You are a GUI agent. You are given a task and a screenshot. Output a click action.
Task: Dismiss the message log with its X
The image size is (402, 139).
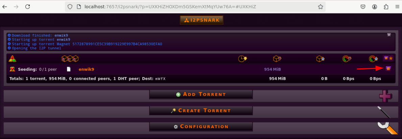[x=389, y=35]
